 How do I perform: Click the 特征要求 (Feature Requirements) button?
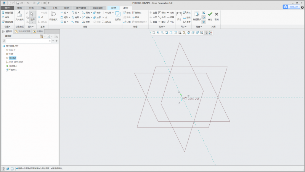point(197,16)
